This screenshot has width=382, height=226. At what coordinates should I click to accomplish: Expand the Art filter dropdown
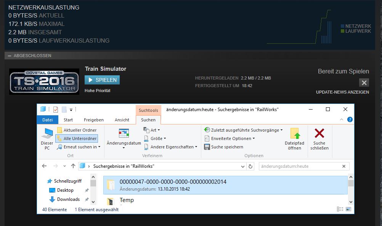(x=151, y=130)
